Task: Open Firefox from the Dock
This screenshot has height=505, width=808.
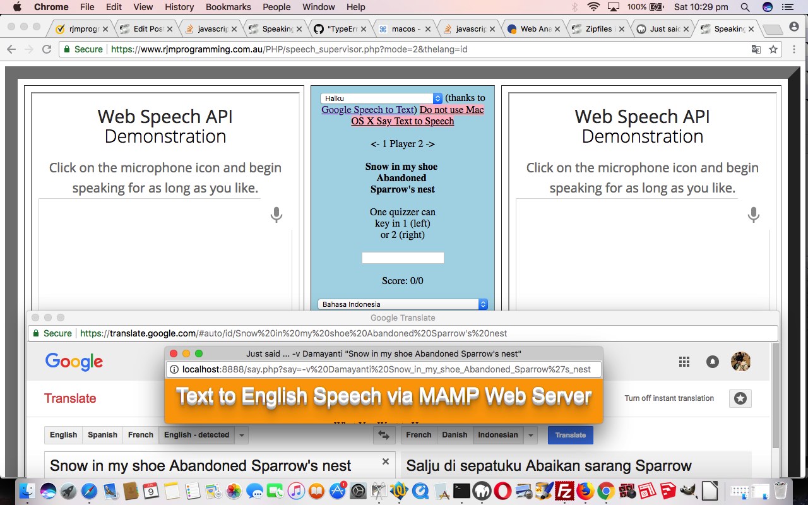Action: 585,490
